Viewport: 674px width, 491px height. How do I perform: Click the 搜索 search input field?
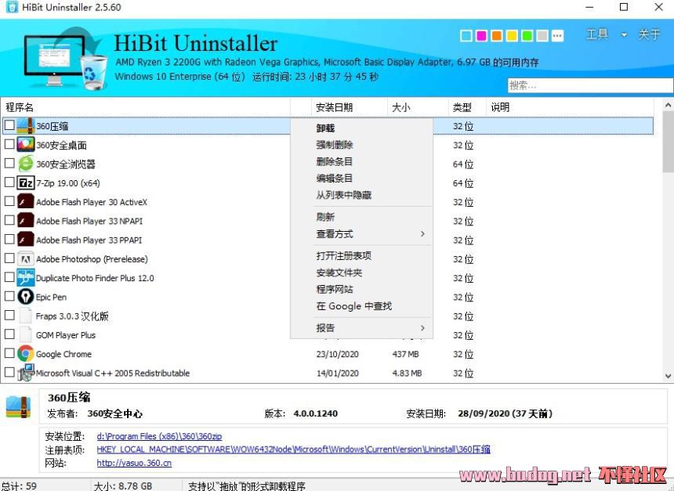pyautogui.click(x=590, y=85)
